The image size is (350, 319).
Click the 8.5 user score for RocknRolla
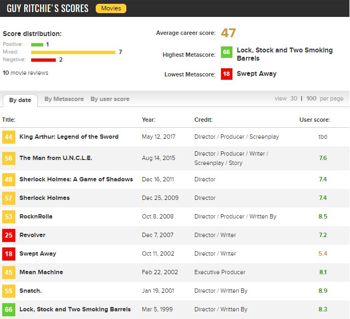323,216
